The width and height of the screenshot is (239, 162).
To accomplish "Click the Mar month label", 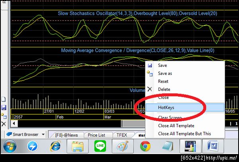I will pyautogui.click(x=108, y=117).
